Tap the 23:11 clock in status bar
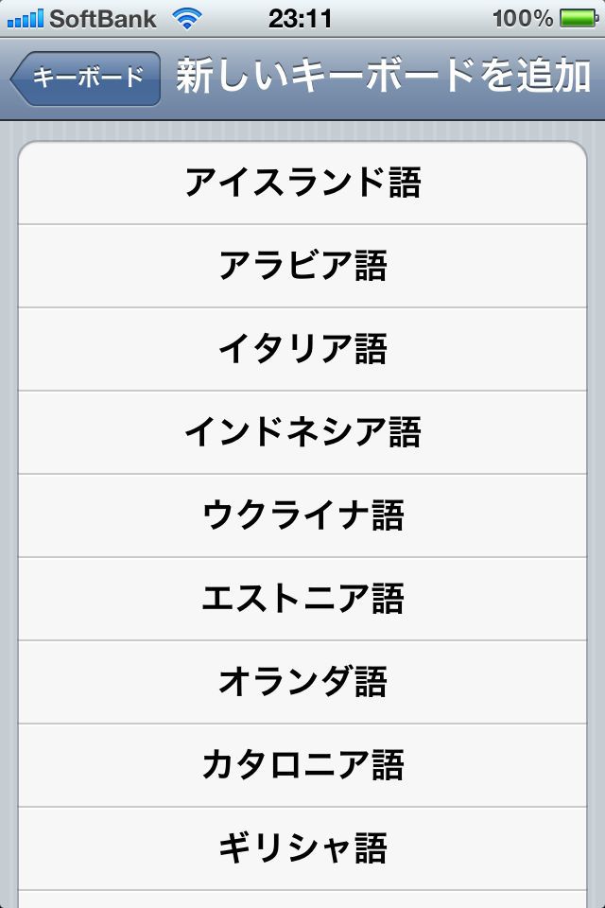 point(300,19)
